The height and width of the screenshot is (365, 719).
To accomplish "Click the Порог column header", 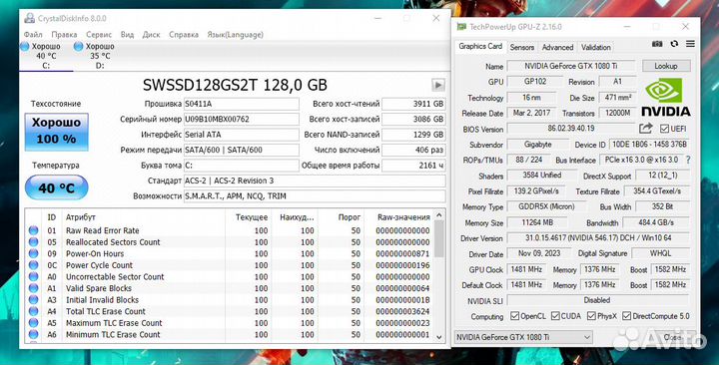I will [350, 217].
